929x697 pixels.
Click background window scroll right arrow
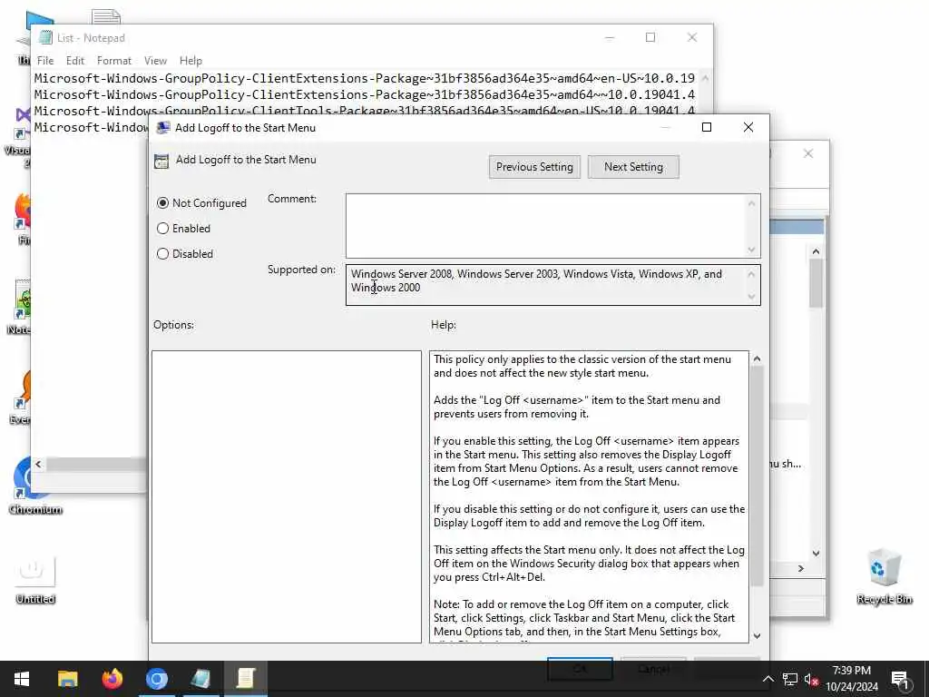point(801,568)
